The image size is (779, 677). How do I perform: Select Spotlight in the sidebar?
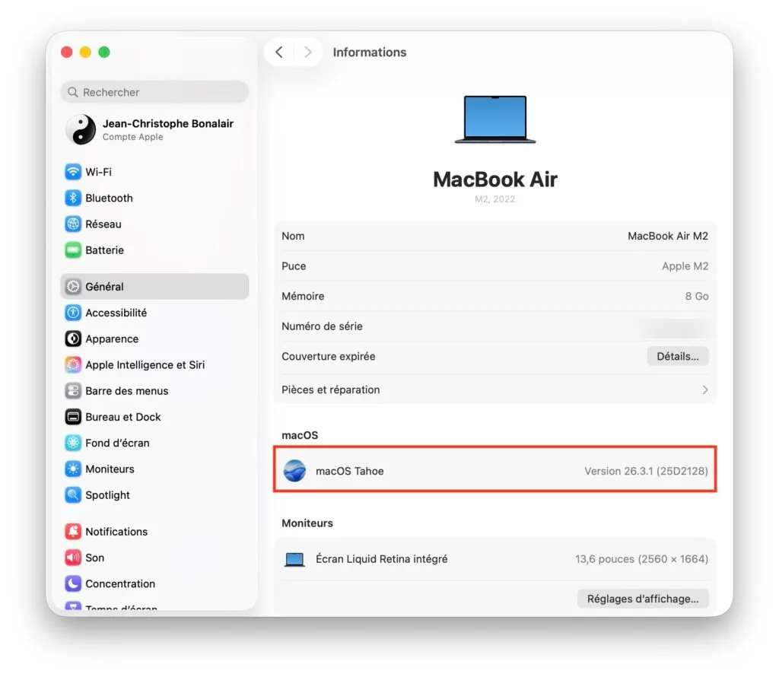(154, 494)
